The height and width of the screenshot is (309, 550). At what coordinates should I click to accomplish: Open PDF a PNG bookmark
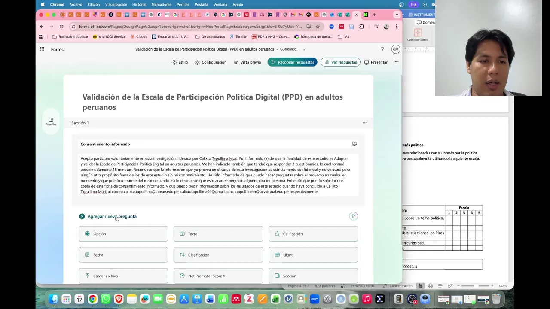point(271,37)
